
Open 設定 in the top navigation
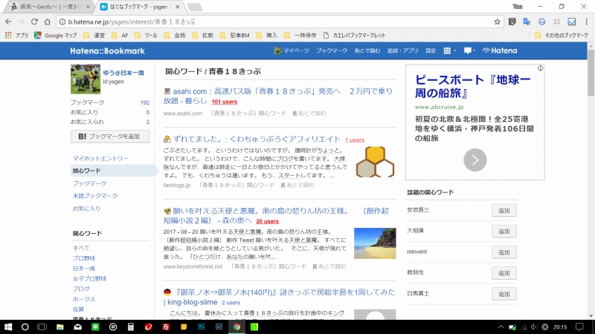[431, 50]
